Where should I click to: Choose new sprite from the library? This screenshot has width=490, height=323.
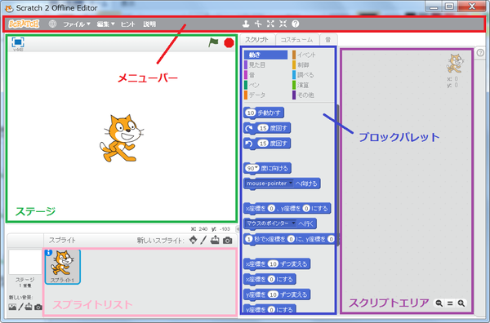tap(193, 240)
